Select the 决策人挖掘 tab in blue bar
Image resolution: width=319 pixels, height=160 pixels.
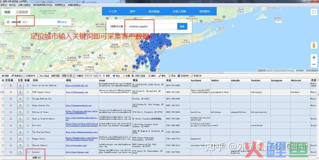pyautogui.click(x=179, y=12)
